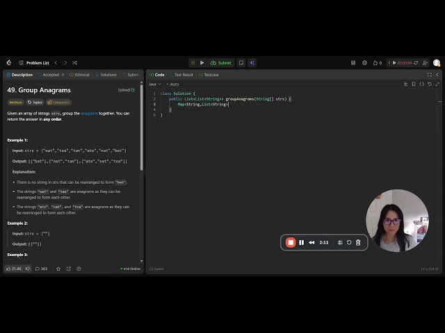Click the Saved status in editor footer
Viewport: 445px width, 333px height.
tap(156, 268)
